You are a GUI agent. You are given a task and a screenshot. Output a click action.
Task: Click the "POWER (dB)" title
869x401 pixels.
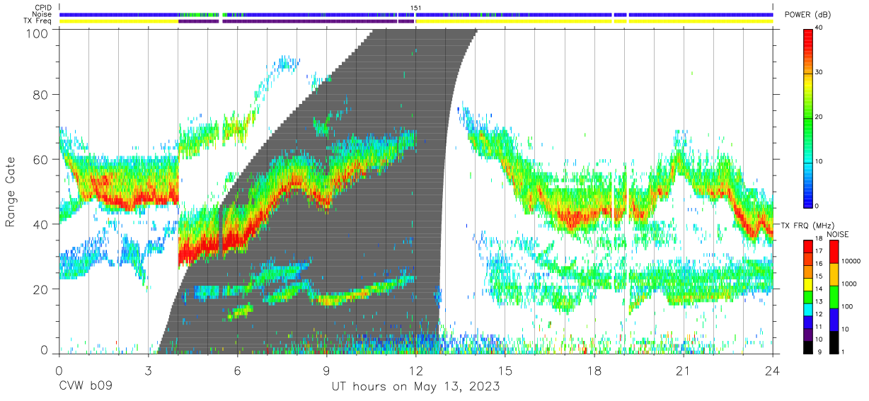[x=808, y=16]
